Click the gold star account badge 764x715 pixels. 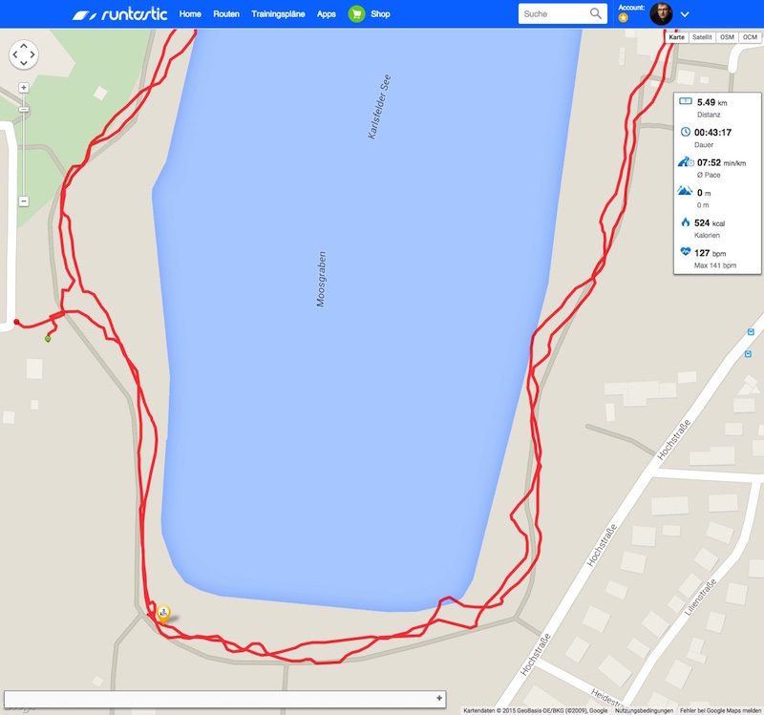(x=624, y=18)
